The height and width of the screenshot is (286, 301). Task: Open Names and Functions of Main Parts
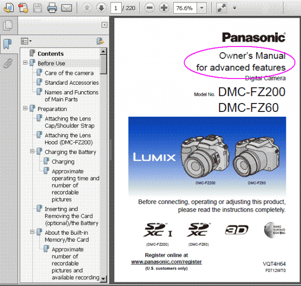(71, 96)
